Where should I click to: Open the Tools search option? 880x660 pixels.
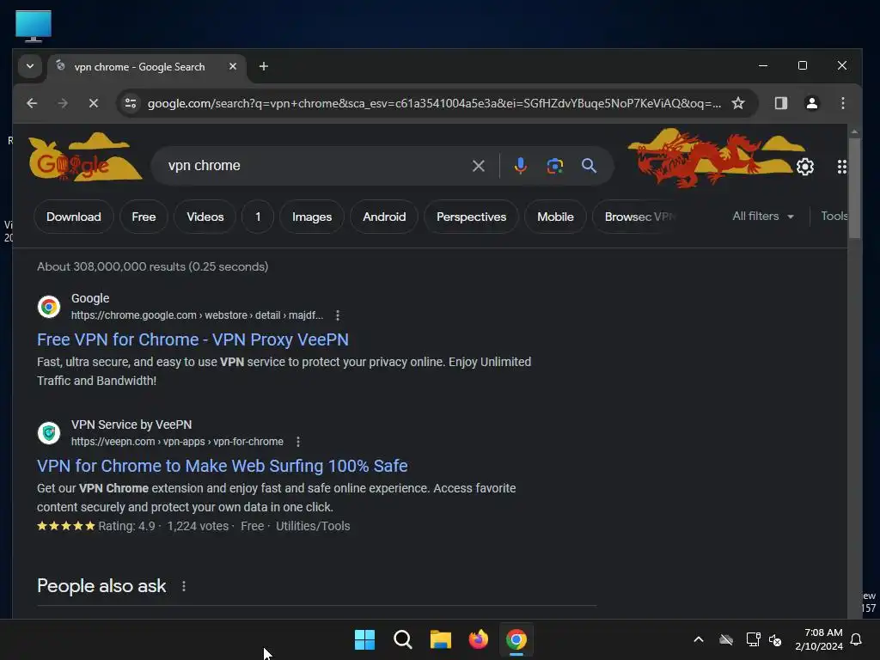pos(834,217)
